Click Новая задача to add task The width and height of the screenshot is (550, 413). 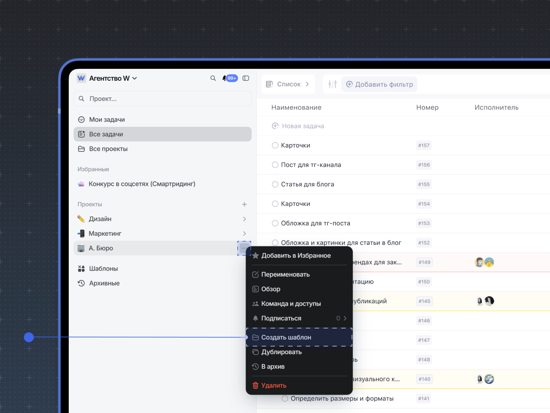(302, 126)
